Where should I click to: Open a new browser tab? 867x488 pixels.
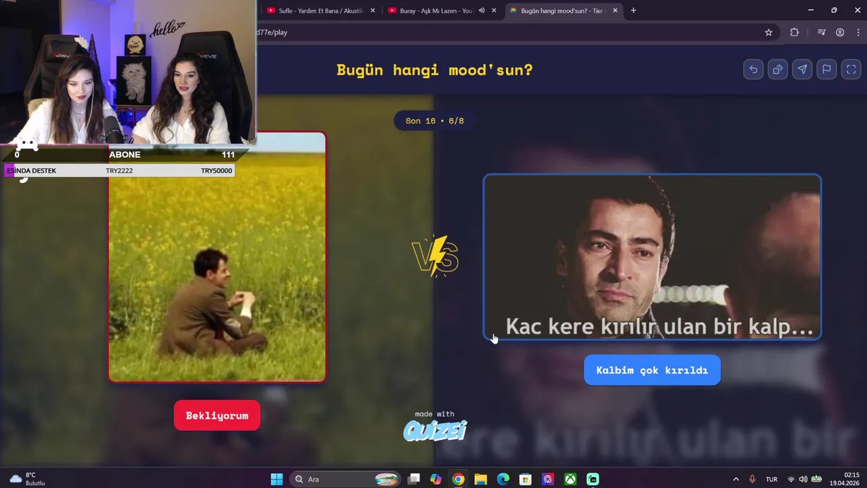pos(633,11)
